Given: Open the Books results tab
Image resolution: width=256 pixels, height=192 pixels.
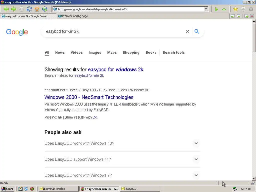Looking at the screenshot, I should coord(151,52).
